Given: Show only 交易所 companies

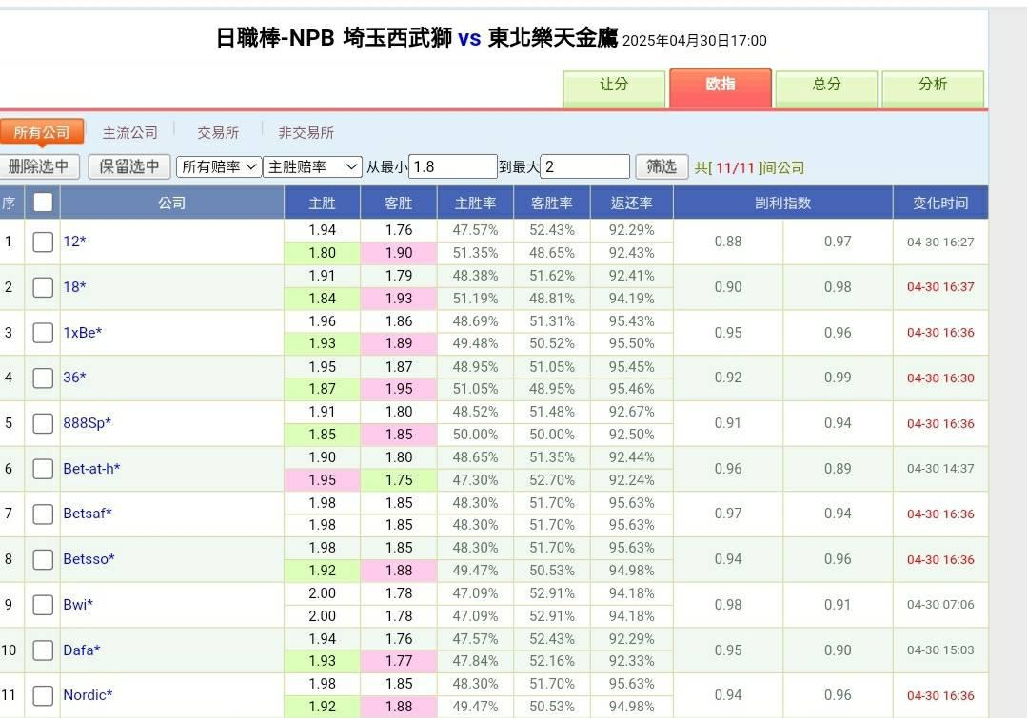Looking at the screenshot, I should tap(218, 133).
